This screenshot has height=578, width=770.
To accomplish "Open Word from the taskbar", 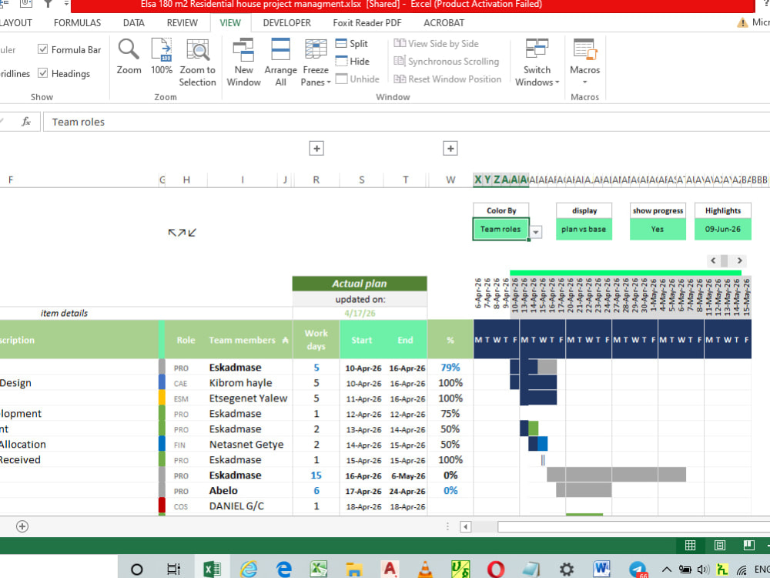I will coord(601,570).
